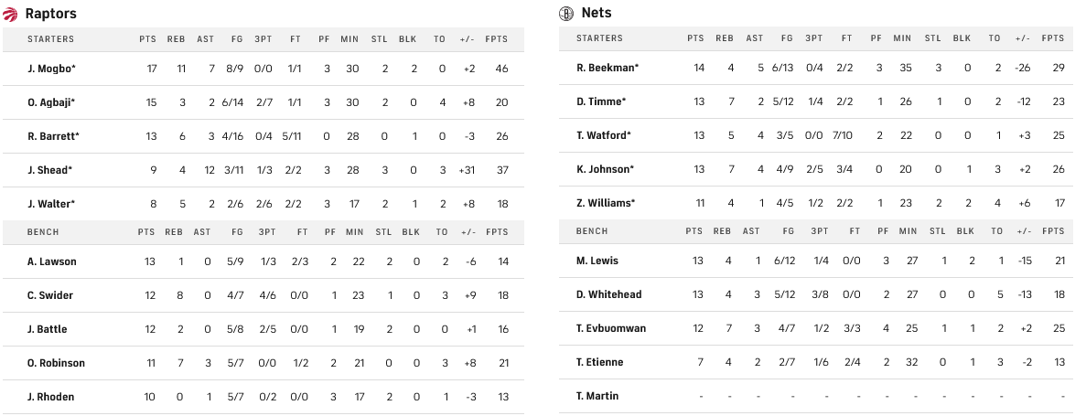
Task: Sort Nets starters by +/- column
Action: tap(1022, 38)
